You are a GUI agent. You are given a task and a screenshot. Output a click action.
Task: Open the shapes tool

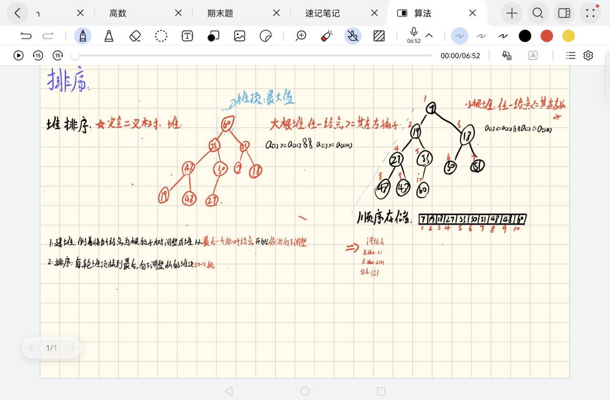point(213,36)
